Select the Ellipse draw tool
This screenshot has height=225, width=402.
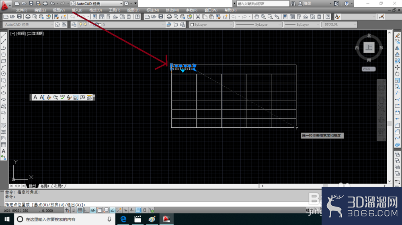point(4,93)
